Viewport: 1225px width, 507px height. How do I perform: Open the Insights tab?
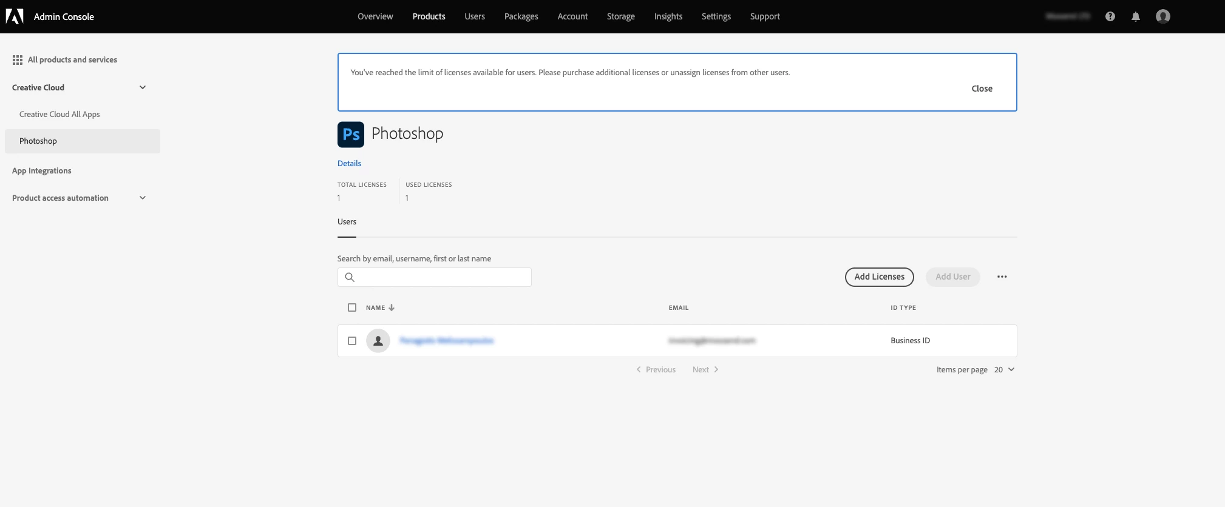click(x=668, y=16)
